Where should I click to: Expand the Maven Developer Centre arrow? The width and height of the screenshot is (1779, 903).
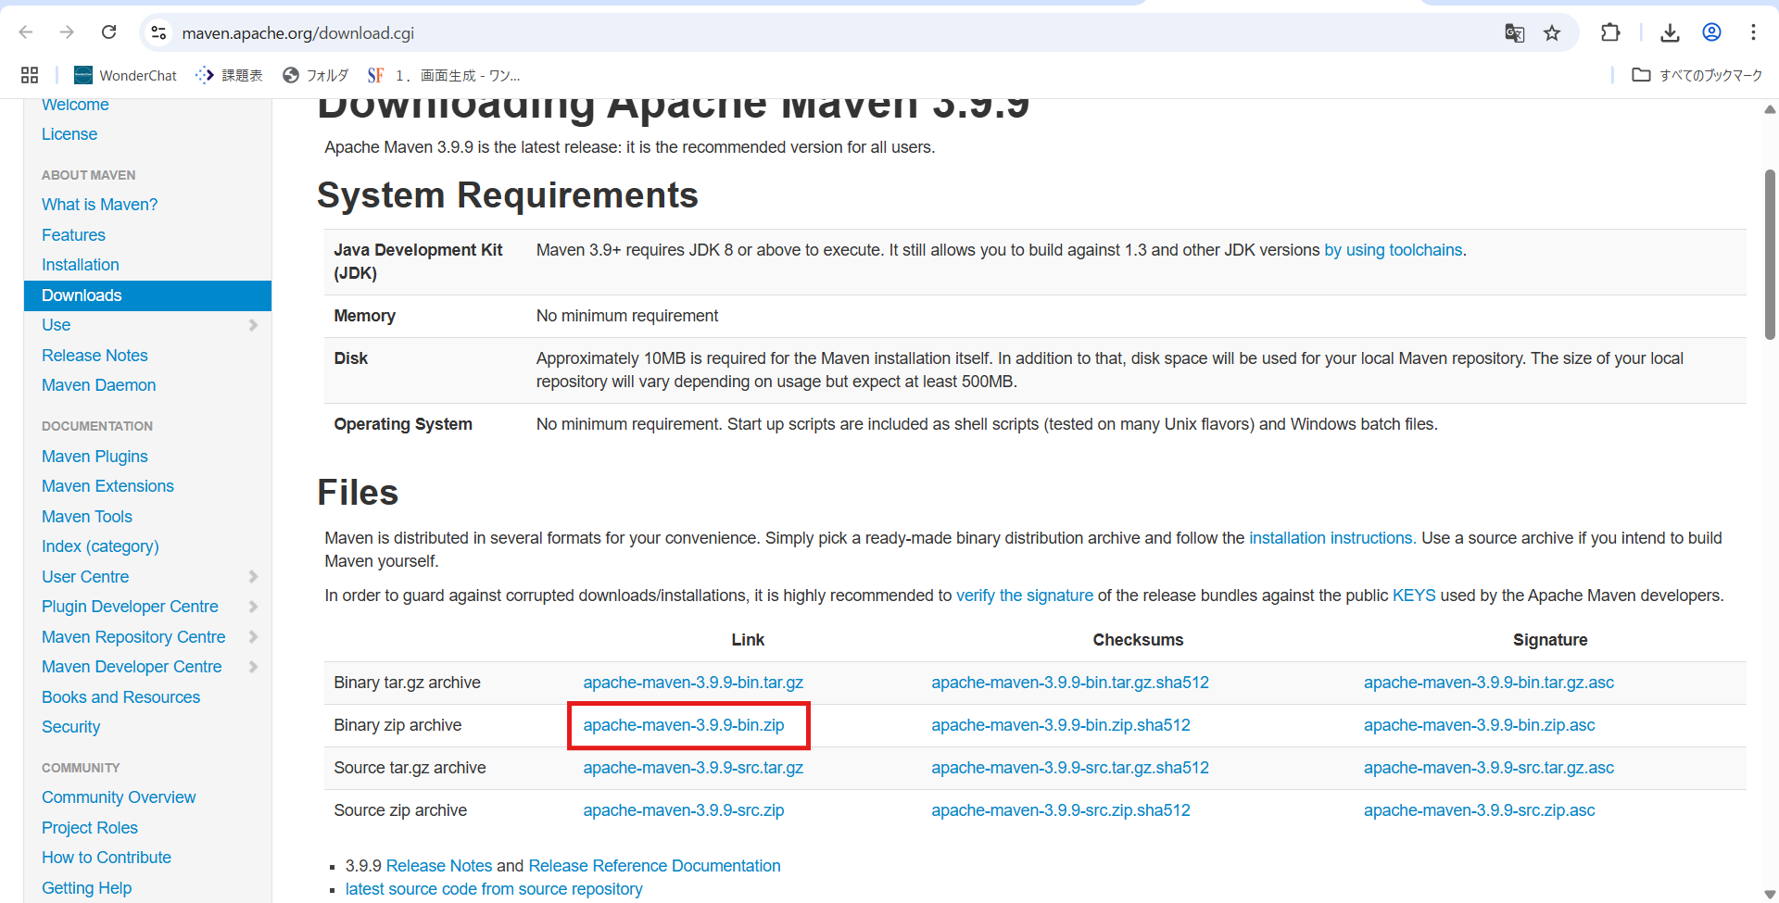tap(253, 667)
